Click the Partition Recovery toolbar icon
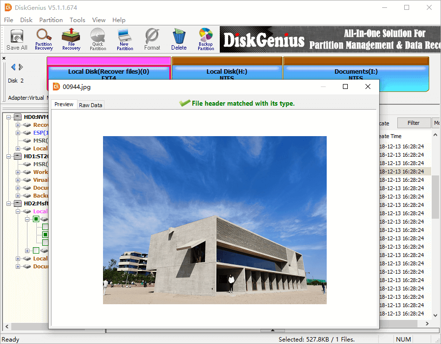441x344 pixels. 44,39
